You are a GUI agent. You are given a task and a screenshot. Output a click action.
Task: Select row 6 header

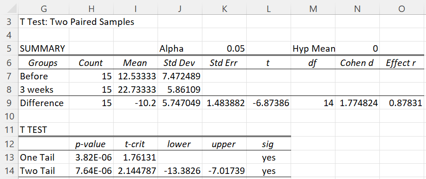tap(9, 63)
